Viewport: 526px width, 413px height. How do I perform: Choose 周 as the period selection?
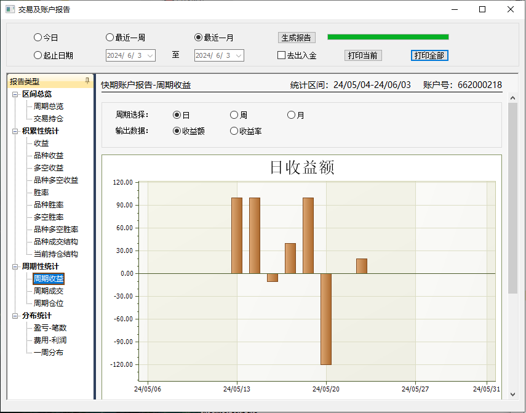pyautogui.click(x=234, y=115)
